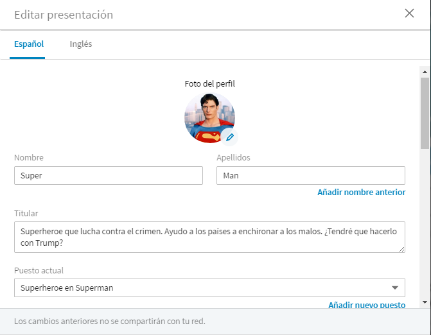Click the scrollbar up arrow

pos(425,72)
